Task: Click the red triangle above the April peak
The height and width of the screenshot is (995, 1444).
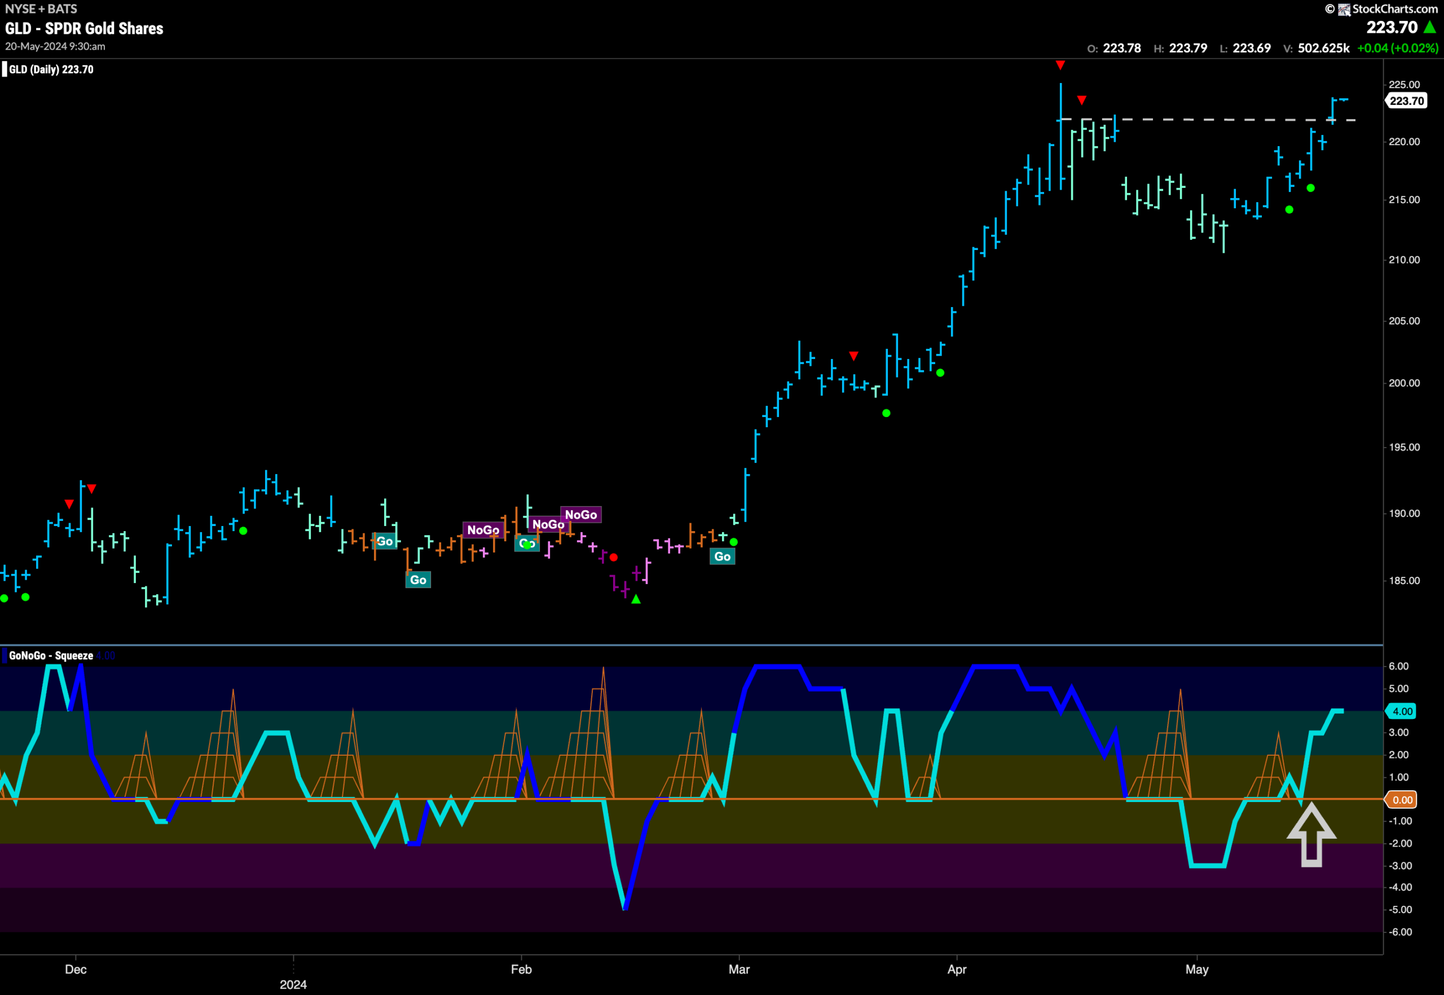Action: [1060, 65]
